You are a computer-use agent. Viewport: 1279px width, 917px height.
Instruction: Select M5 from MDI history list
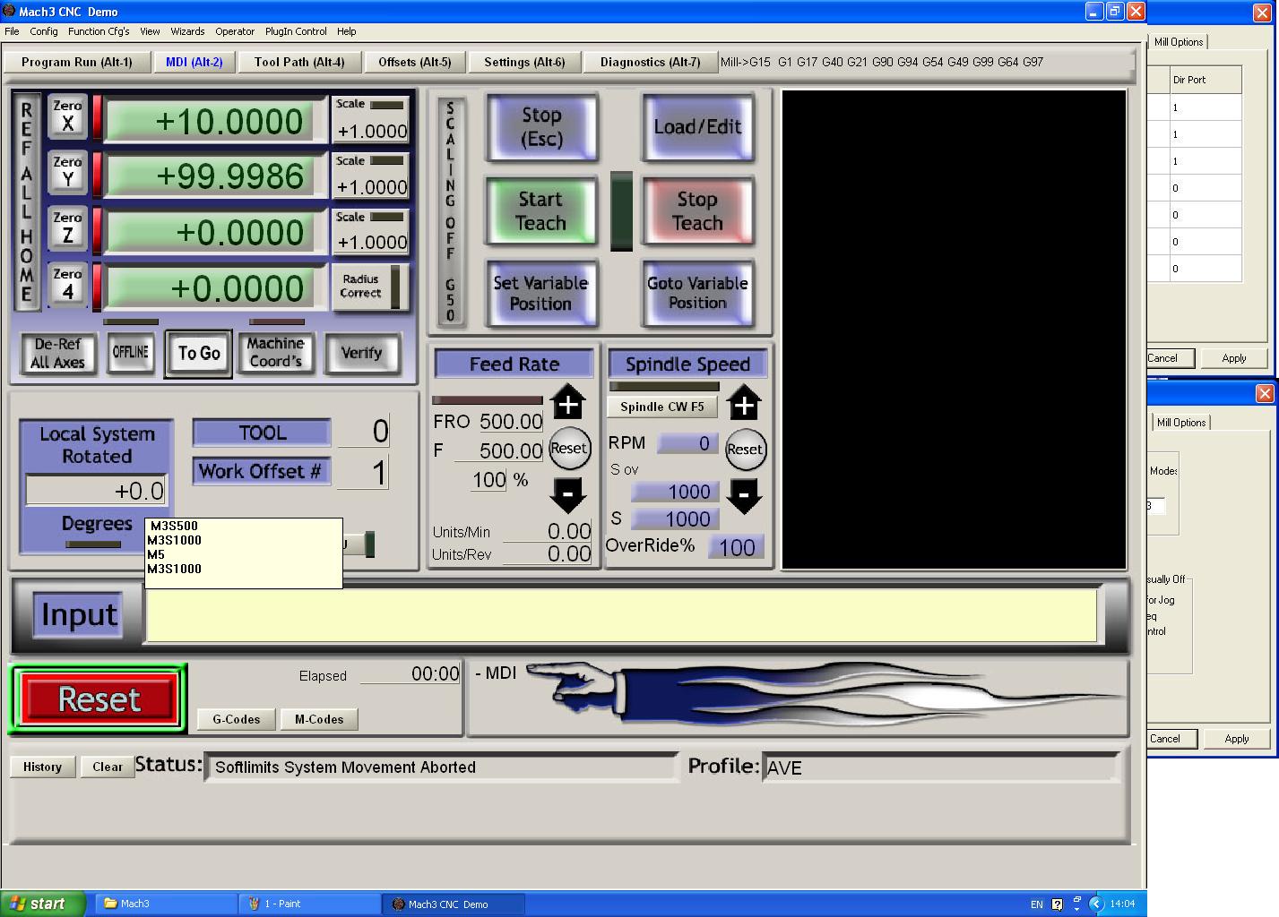click(156, 554)
